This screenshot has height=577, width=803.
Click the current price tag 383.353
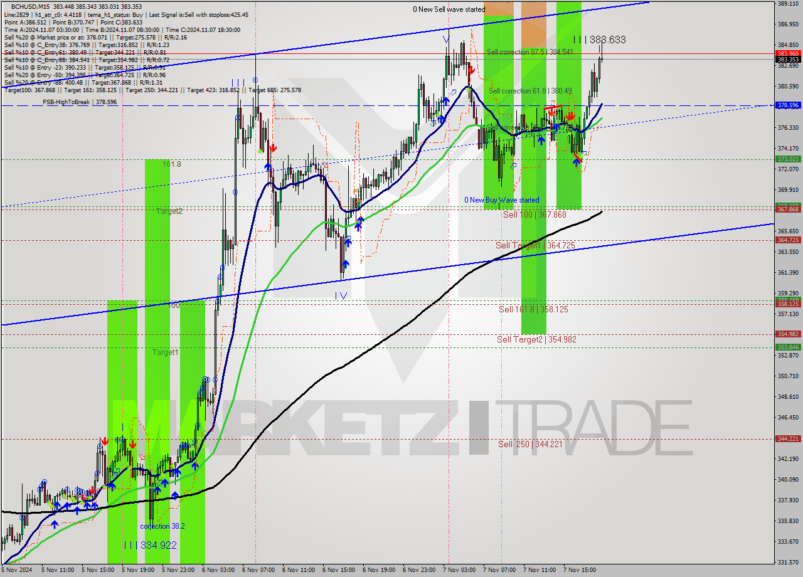(x=788, y=59)
